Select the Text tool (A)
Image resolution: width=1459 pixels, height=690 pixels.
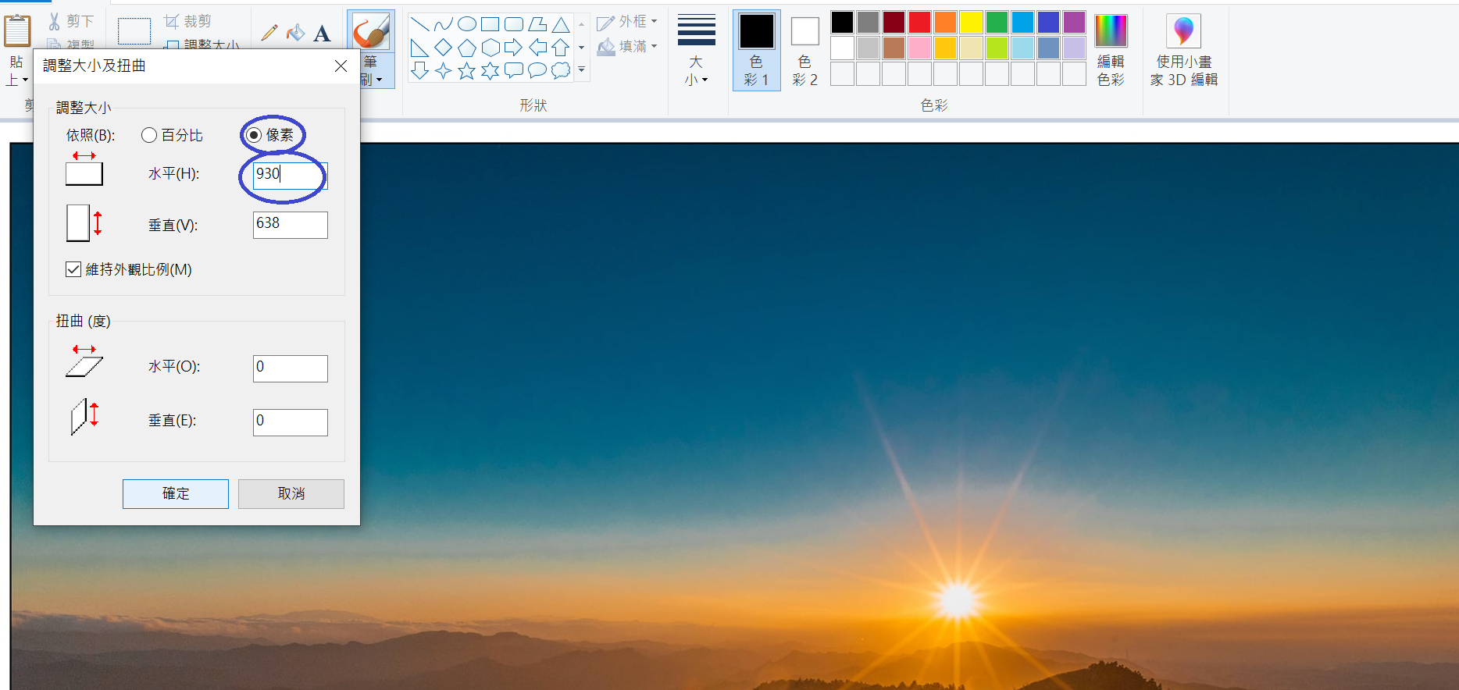click(x=322, y=33)
